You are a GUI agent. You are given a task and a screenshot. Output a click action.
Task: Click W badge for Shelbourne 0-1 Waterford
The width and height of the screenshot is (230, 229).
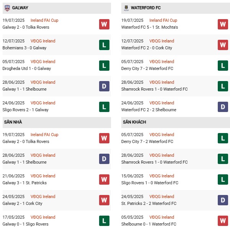(x=223, y=221)
